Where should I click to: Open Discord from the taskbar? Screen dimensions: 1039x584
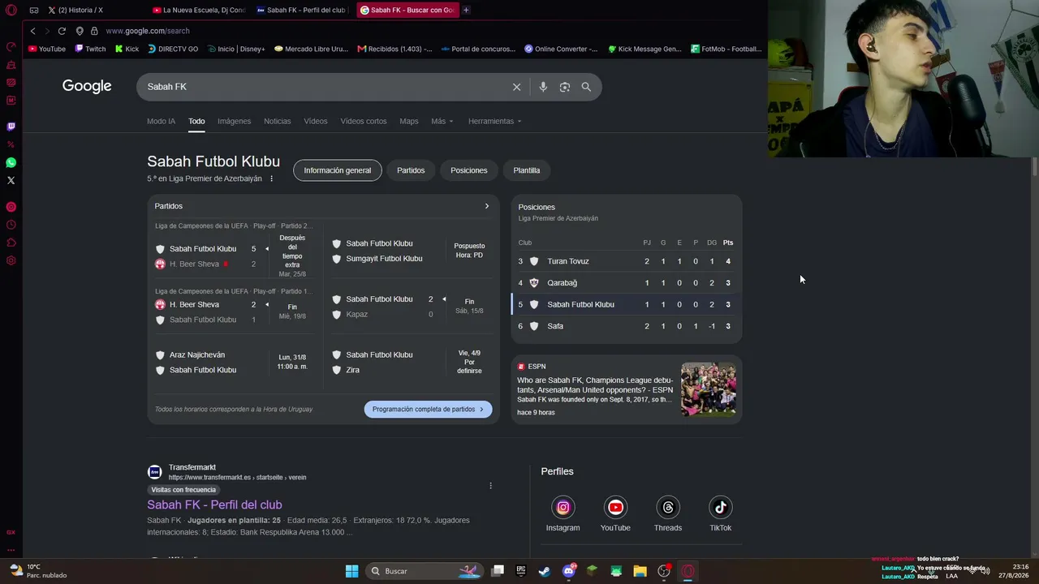click(568, 571)
